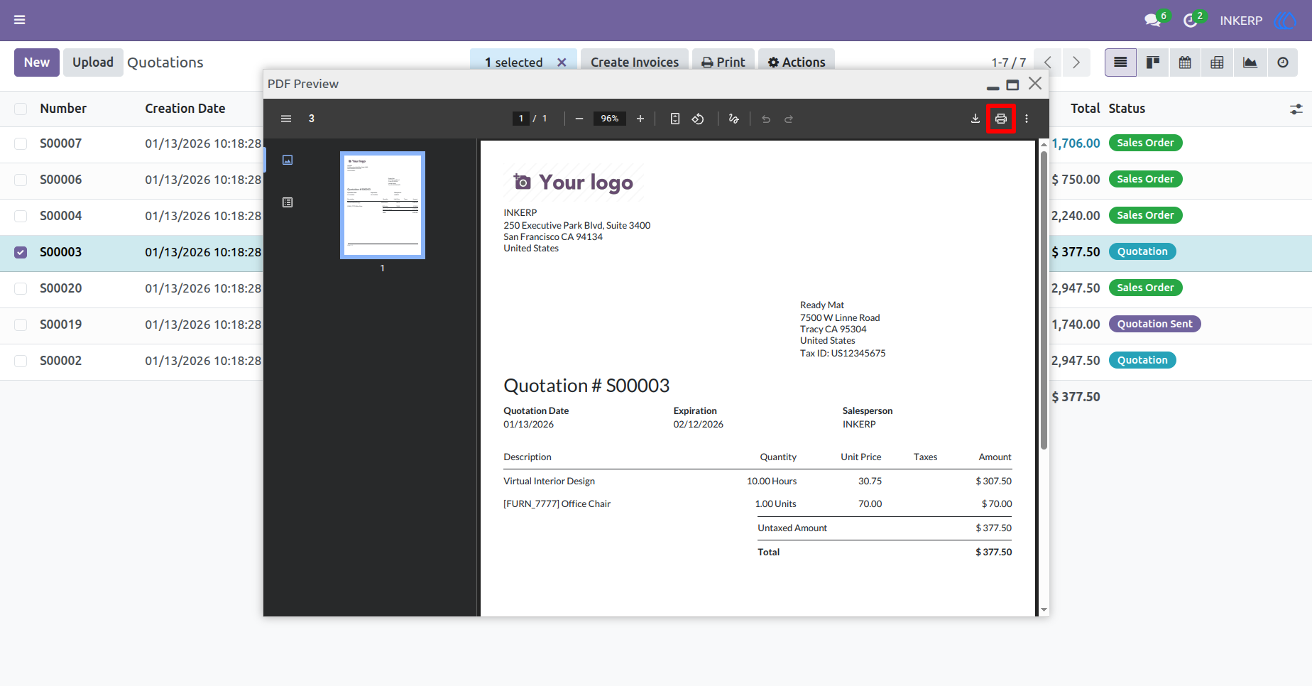Open the INKERP user menu
The height and width of the screenshot is (686, 1312).
click(1258, 21)
